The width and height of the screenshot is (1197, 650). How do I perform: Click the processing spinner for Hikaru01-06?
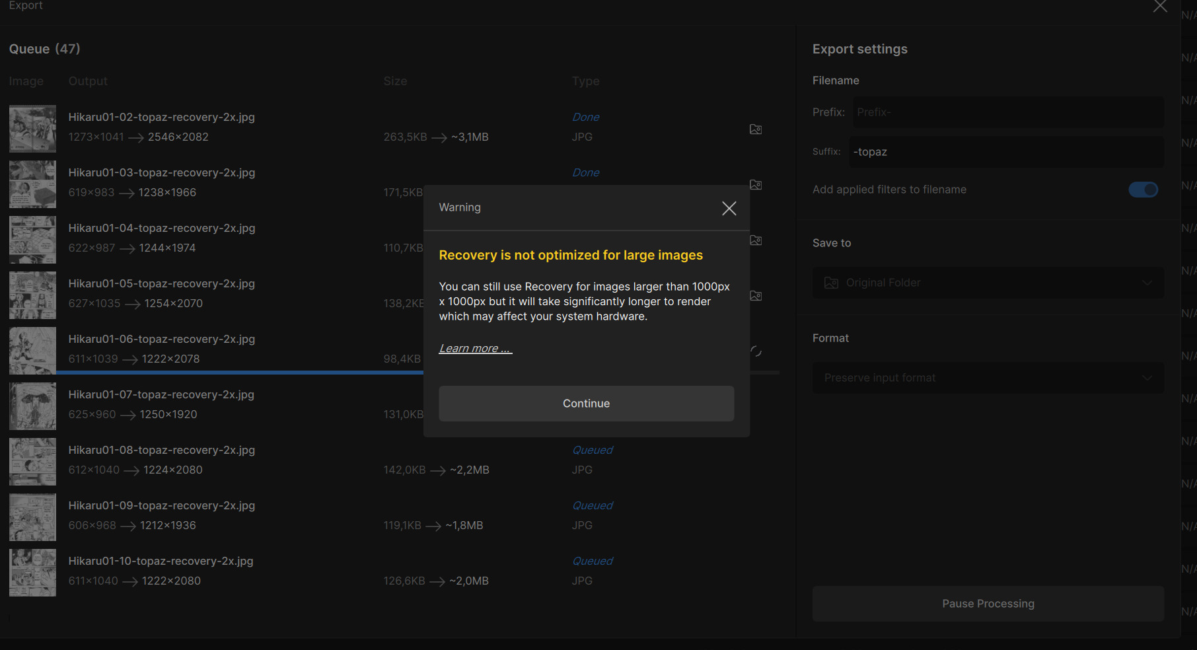pyautogui.click(x=756, y=351)
